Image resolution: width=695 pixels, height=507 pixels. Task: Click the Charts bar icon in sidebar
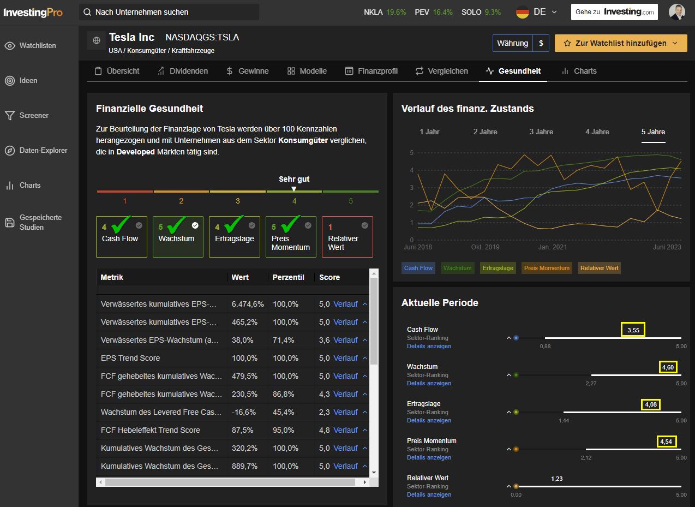coord(10,186)
